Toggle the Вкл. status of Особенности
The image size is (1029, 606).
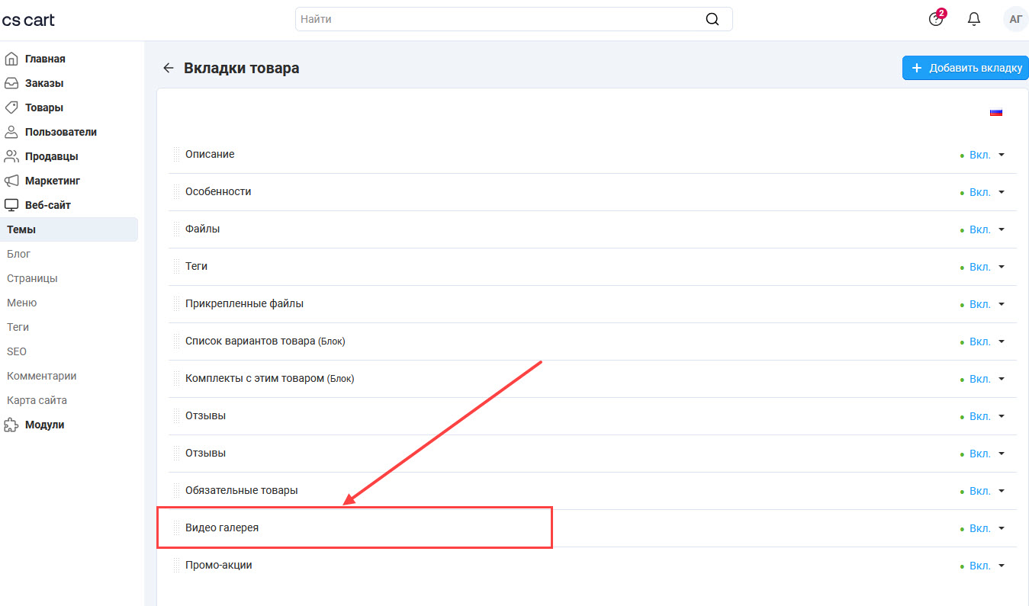pos(979,192)
